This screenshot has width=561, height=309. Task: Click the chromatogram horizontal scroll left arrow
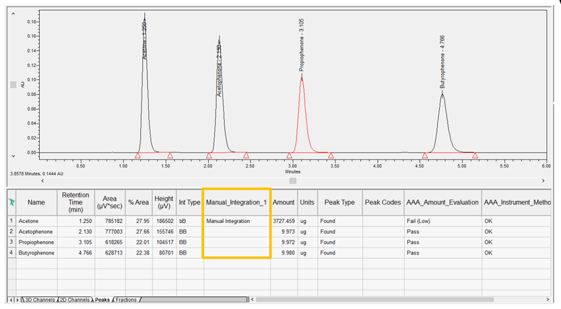point(44,180)
